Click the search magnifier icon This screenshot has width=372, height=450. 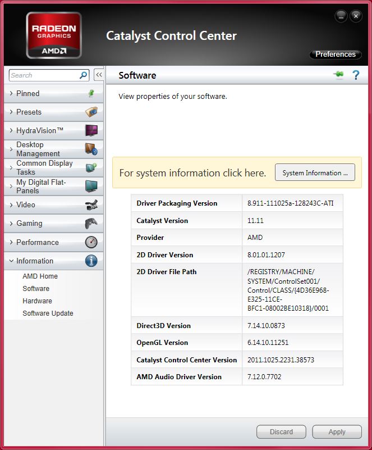[84, 75]
